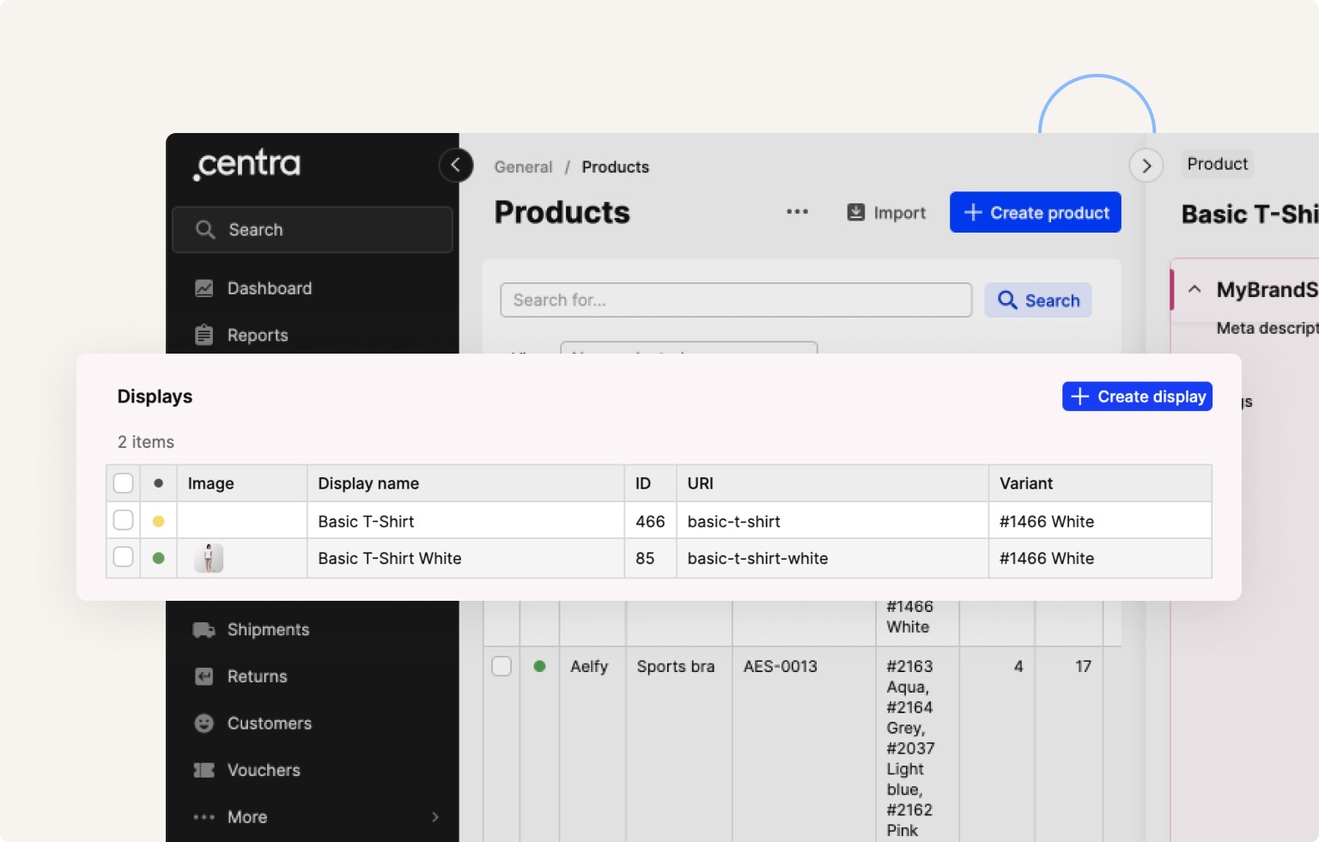The height and width of the screenshot is (842, 1319).
Task: Select the Aelfy Sports bra product checkbox
Action: coord(501,666)
